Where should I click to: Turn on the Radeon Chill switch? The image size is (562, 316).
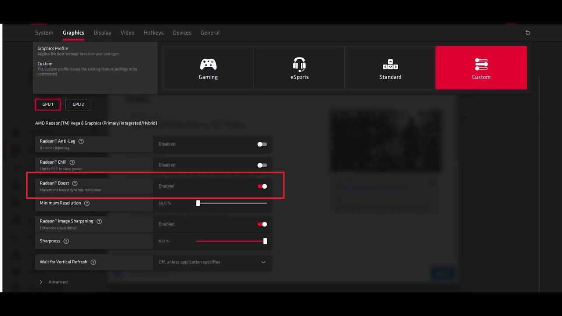(262, 165)
